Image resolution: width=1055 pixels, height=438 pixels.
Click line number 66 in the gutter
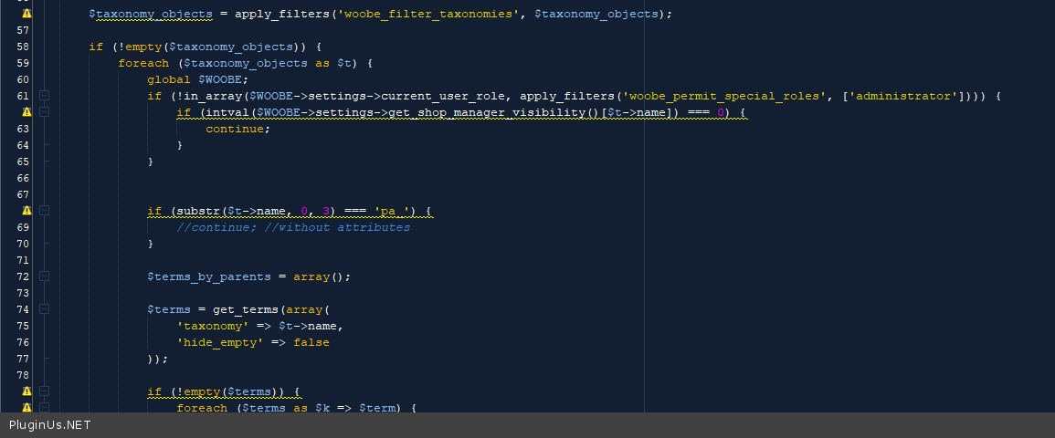[x=24, y=178]
